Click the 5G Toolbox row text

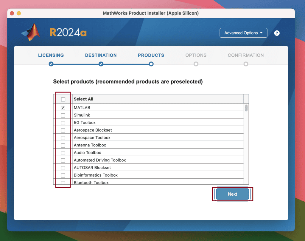(x=85, y=123)
